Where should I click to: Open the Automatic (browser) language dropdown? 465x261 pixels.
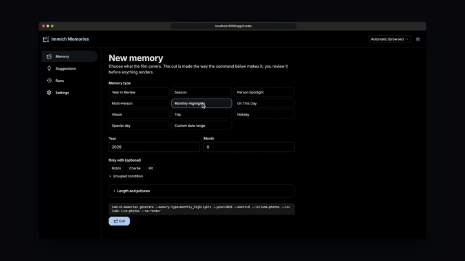[389, 39]
